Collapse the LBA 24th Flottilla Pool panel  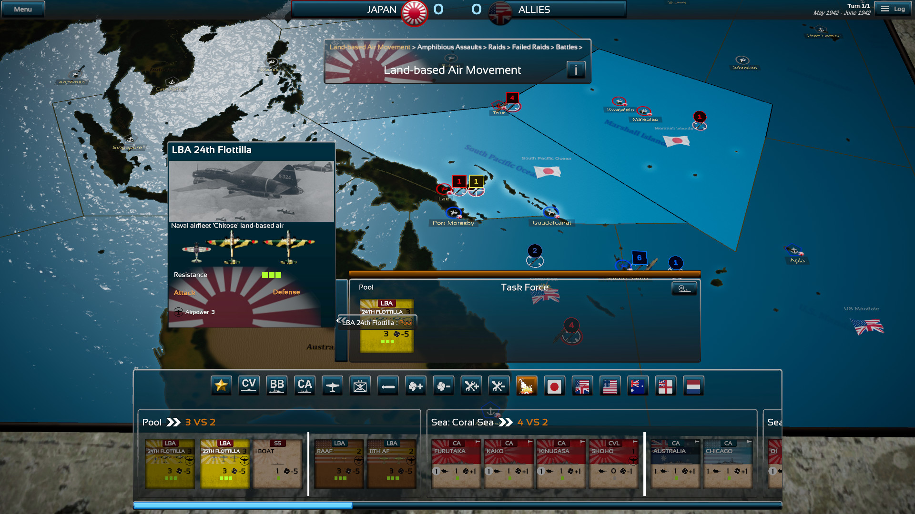coord(341,319)
